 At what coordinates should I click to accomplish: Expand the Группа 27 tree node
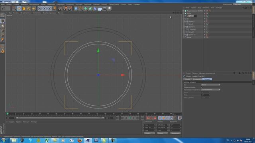point(185,35)
